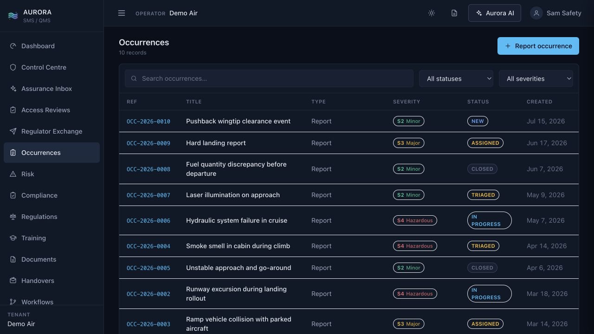This screenshot has height=334, width=594.
Task: Click the Workflows branch icon
Action: tap(13, 302)
